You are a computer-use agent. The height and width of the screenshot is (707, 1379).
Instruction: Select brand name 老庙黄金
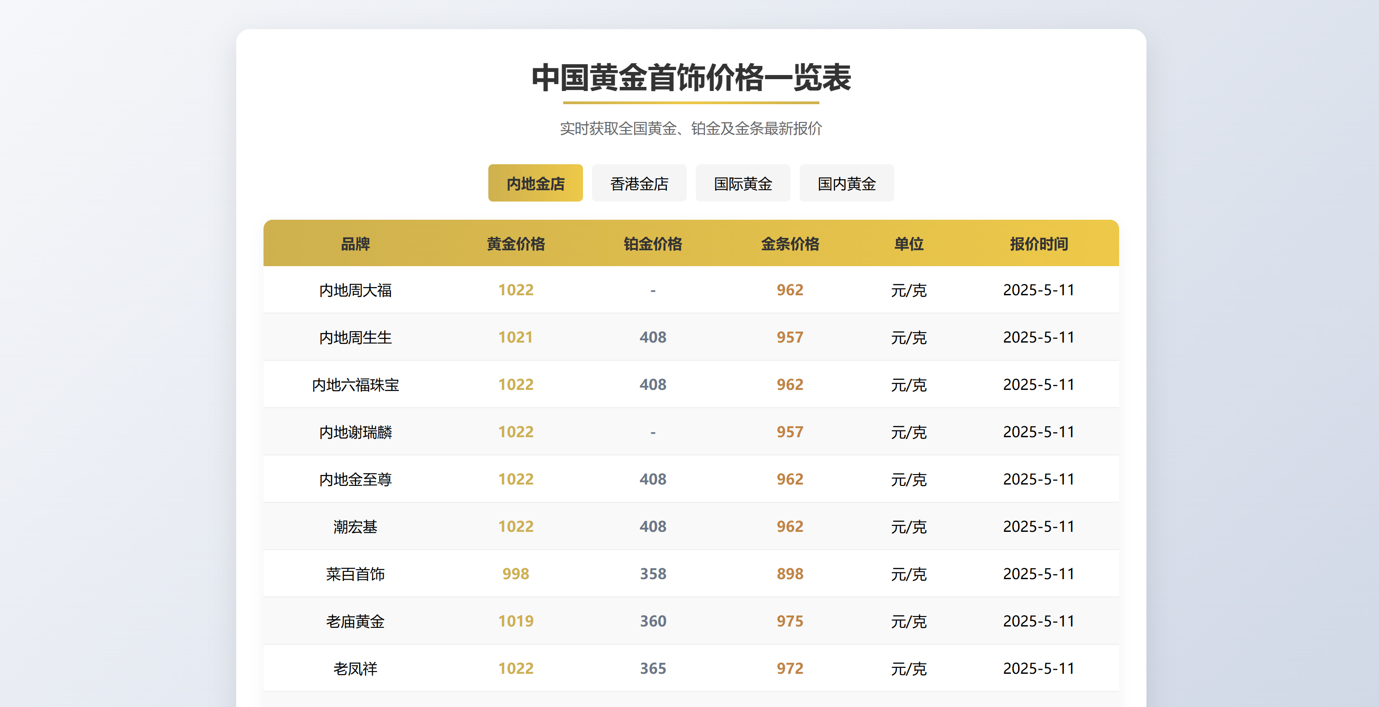click(x=355, y=621)
